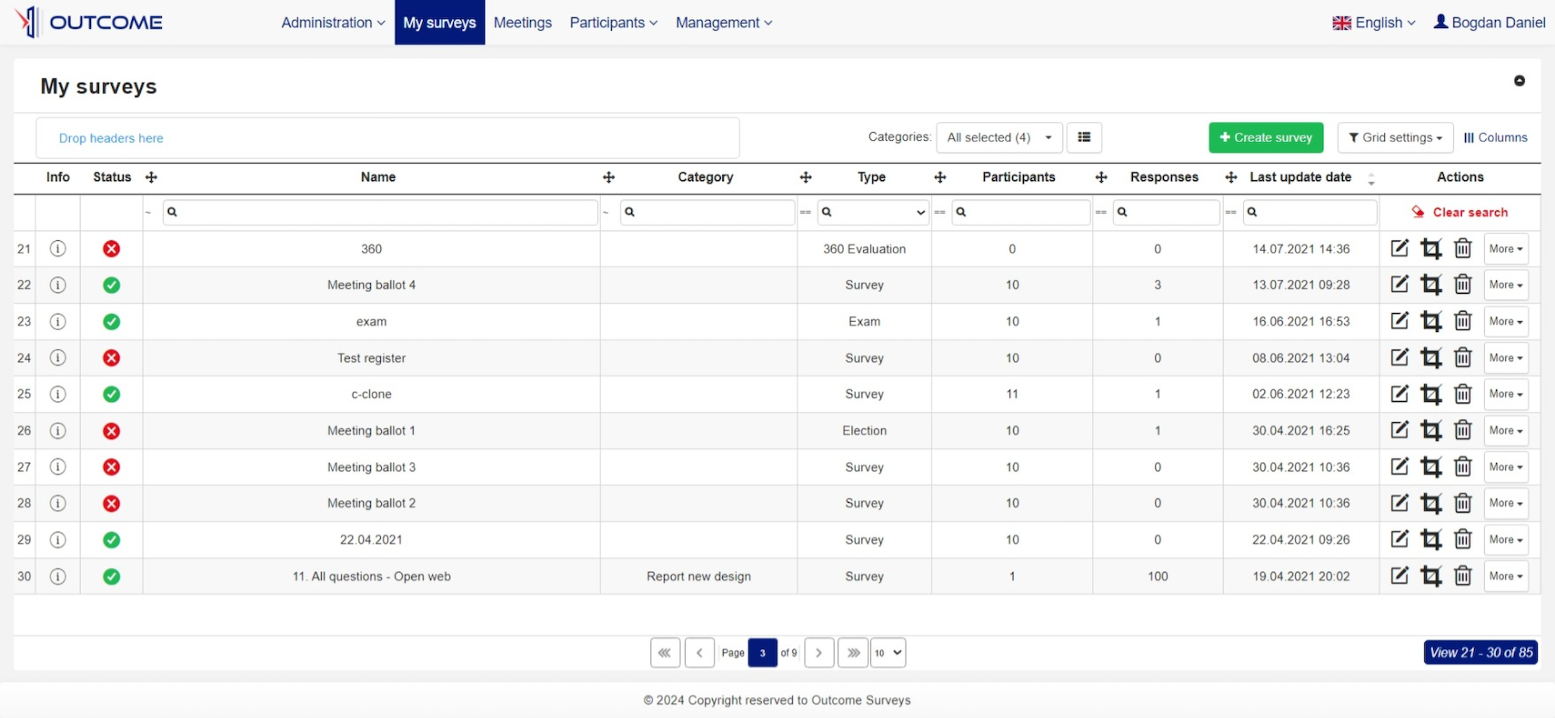Focus the Category filter field
The image size is (1555, 718).
[708, 212]
